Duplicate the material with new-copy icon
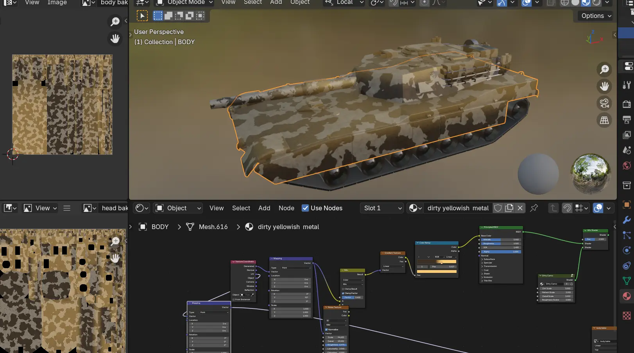This screenshot has width=634, height=353. pyautogui.click(x=509, y=208)
